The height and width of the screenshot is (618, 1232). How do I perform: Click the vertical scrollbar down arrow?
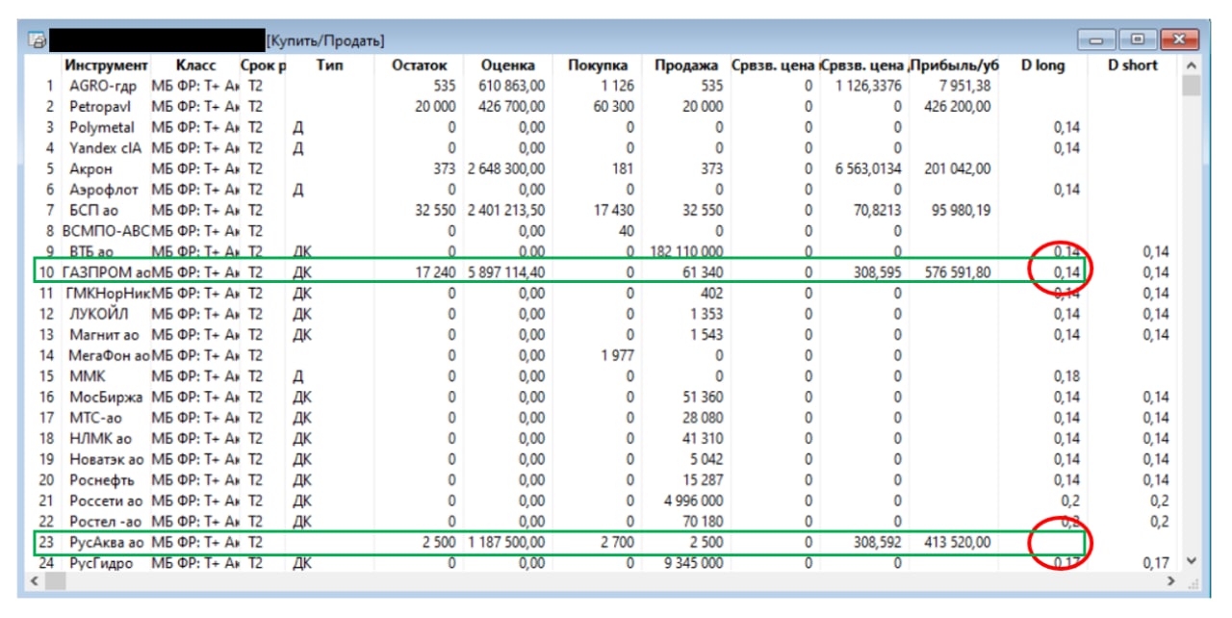(1192, 560)
